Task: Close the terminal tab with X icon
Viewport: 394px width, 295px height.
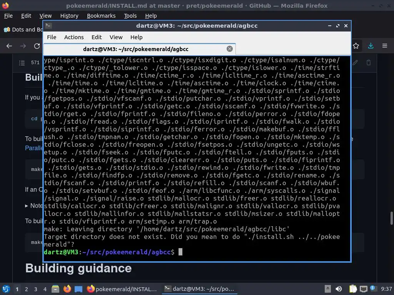Action: pyautogui.click(x=229, y=49)
